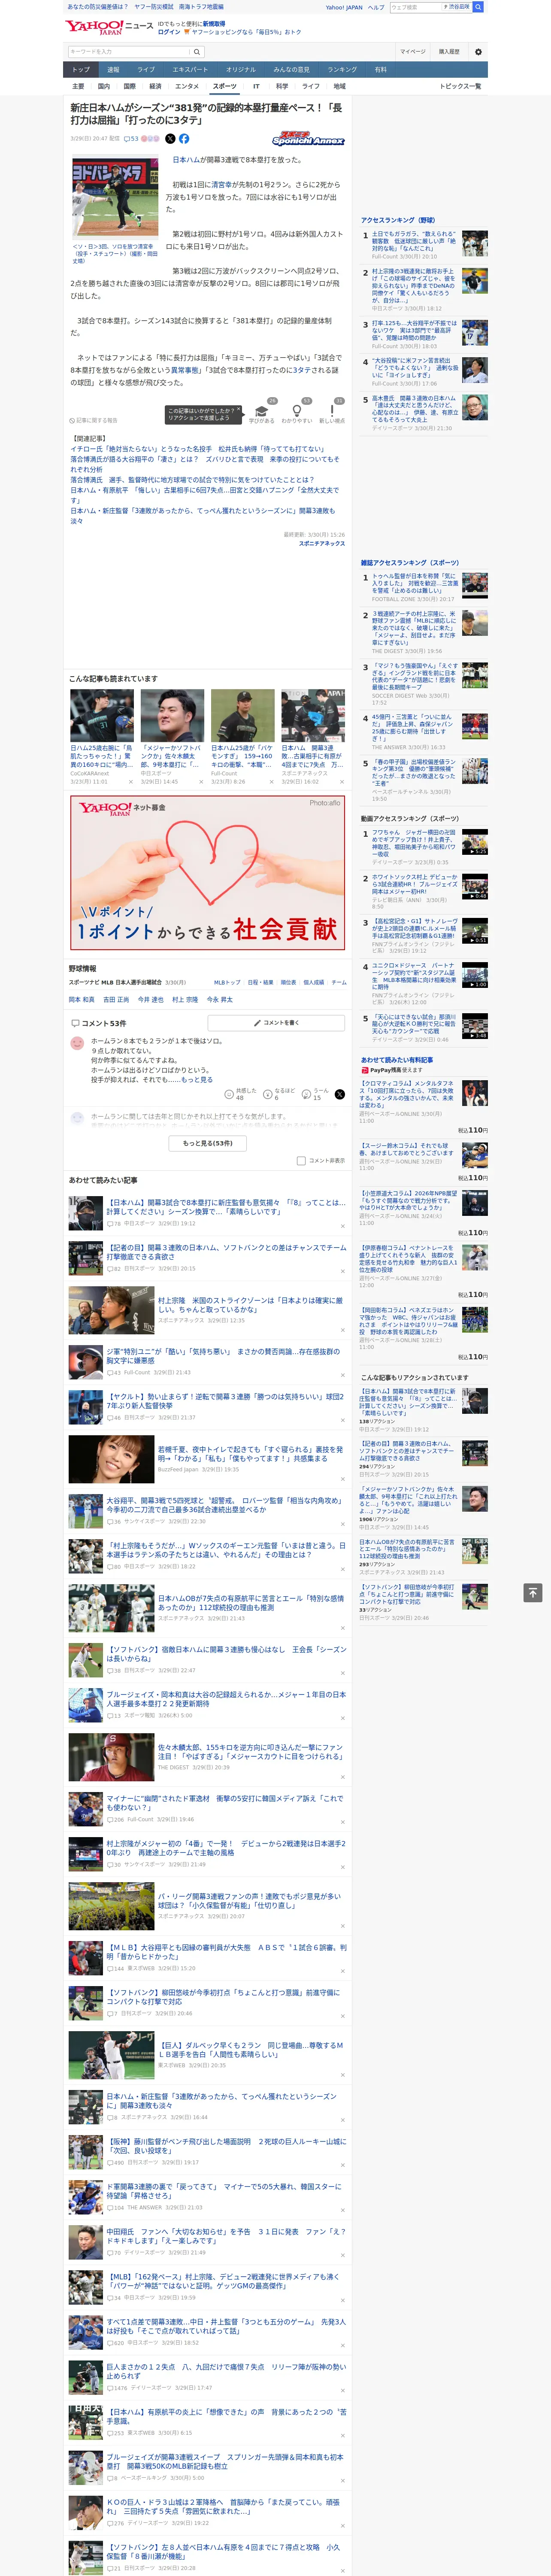Image resolution: width=551 pixels, height=2576 pixels.
Task: Share the first comment on X
Action: point(339,1094)
